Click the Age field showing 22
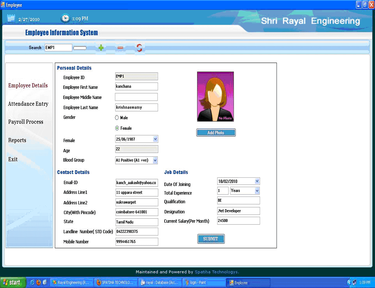Image resolution: width=375 pixels, height=288 pixels. pyautogui.click(x=136, y=149)
